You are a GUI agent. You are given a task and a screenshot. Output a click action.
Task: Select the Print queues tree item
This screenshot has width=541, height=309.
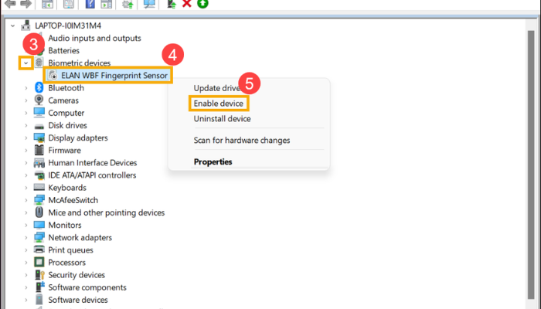tap(69, 250)
